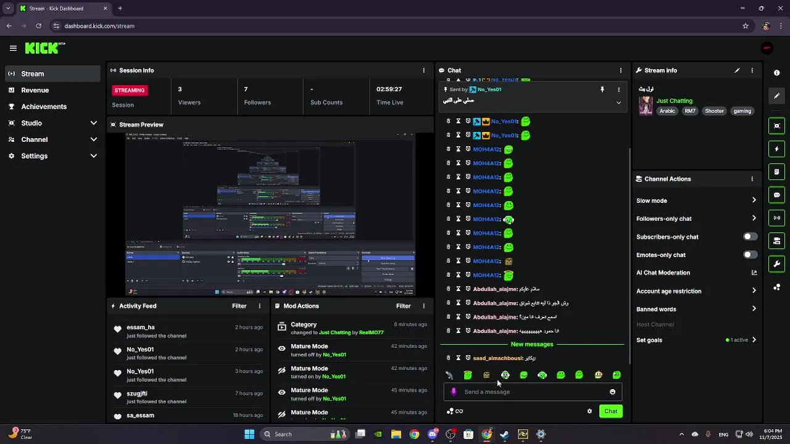
Task: Click the microphone icon in message box
Action: click(x=454, y=392)
